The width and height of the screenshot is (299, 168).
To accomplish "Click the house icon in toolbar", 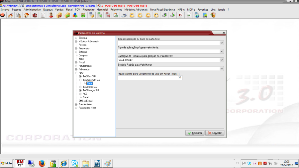I will [27, 15].
